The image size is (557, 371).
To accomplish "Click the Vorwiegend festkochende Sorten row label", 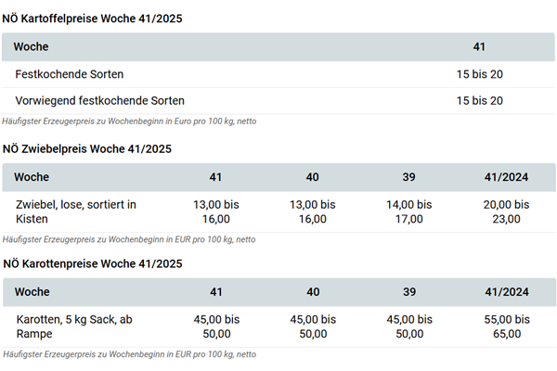I will pyautogui.click(x=100, y=100).
